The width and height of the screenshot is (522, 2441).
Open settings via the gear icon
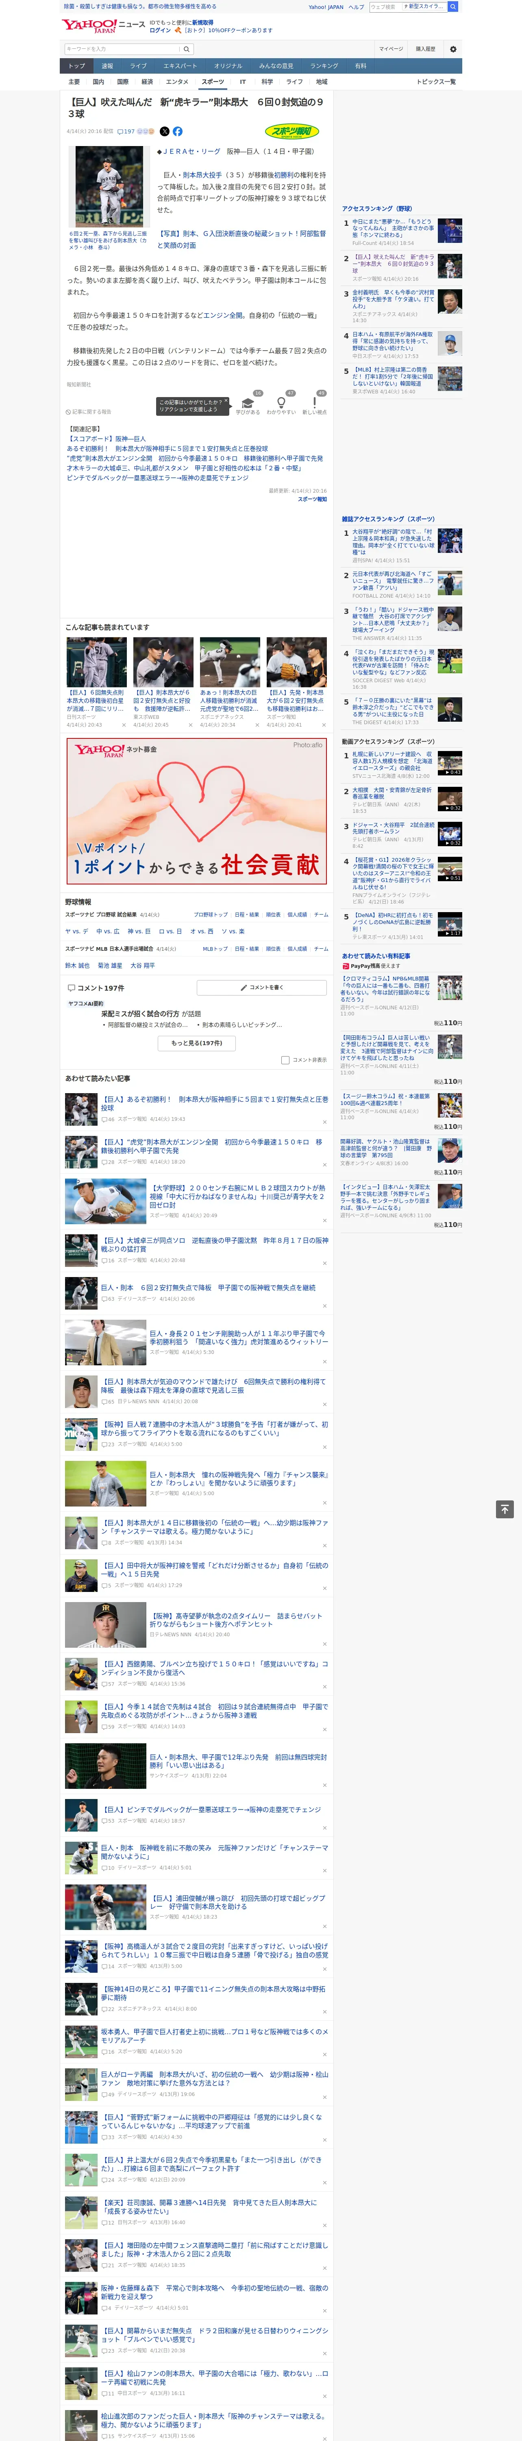pos(453,49)
